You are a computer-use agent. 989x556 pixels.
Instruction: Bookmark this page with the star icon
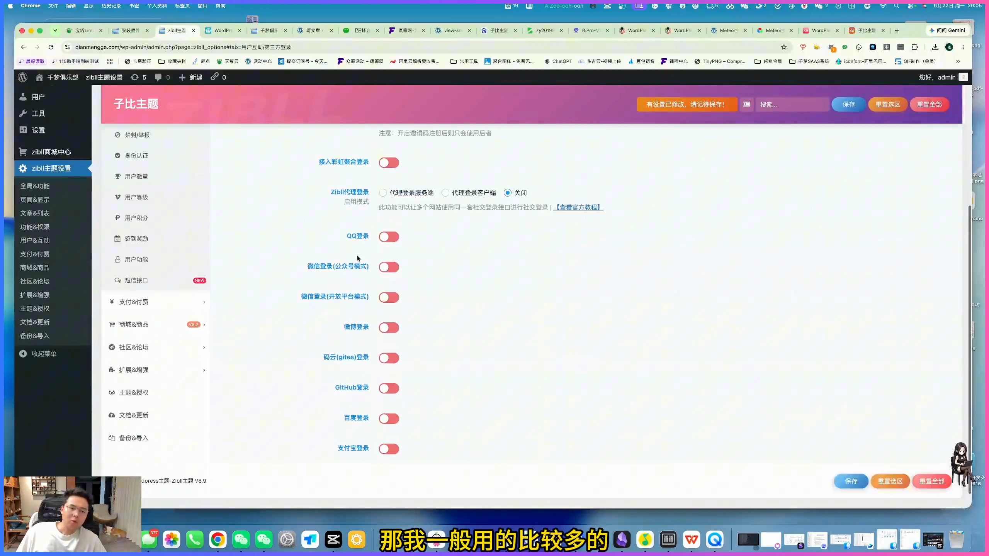[783, 47]
